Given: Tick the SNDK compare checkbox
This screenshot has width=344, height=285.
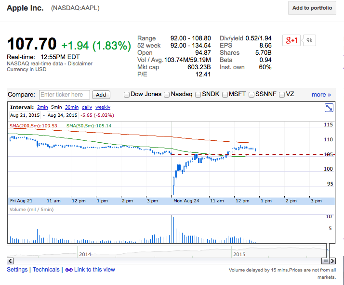Looking at the screenshot, I should pyautogui.click(x=198, y=95).
